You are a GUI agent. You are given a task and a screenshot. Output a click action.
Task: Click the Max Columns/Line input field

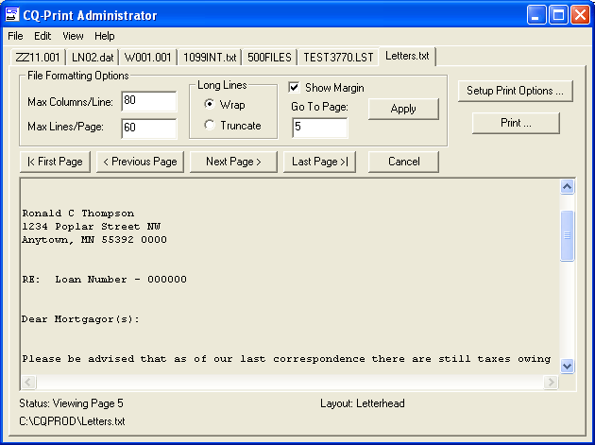[x=149, y=101]
